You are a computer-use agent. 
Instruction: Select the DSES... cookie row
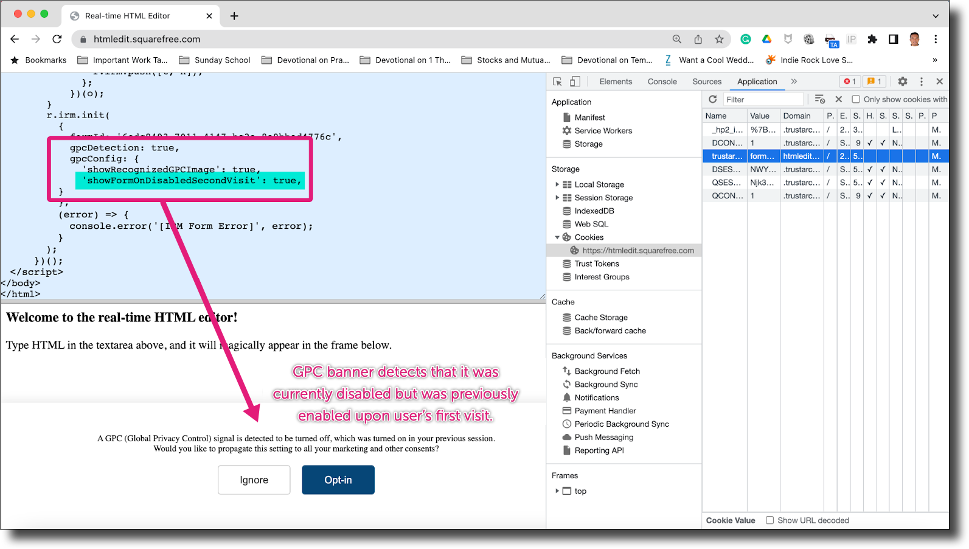pos(825,170)
